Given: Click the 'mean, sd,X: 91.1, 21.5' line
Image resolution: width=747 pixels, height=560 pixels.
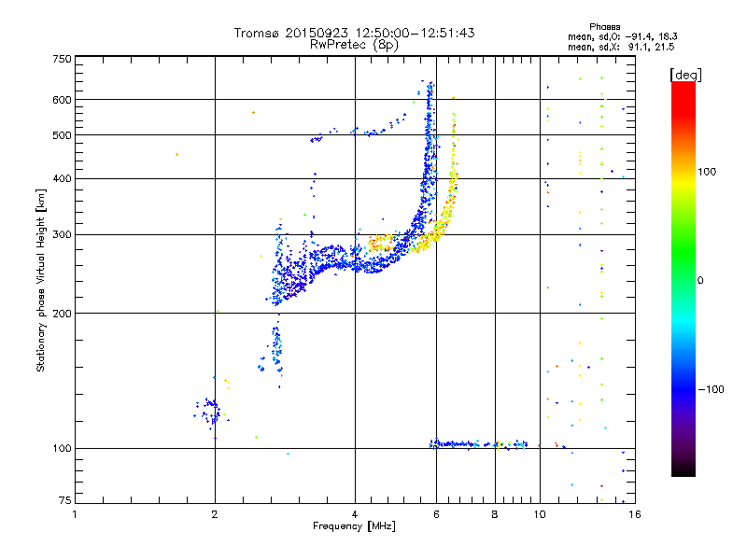Looking at the screenshot, I should pos(621,47).
